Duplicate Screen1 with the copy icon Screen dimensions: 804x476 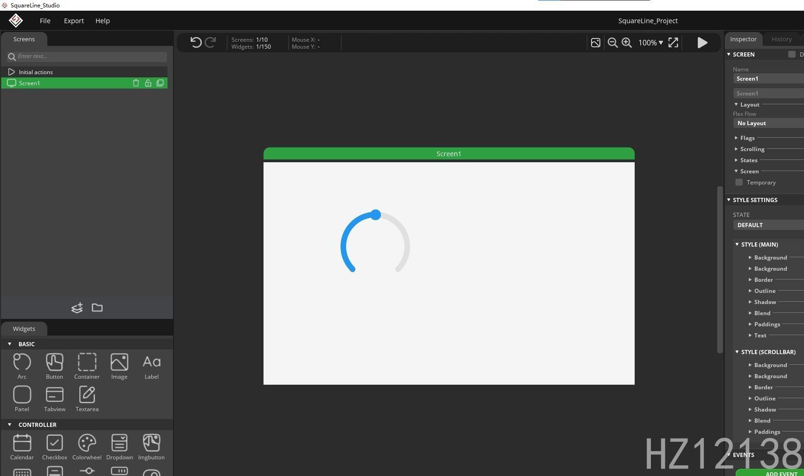pyautogui.click(x=160, y=83)
